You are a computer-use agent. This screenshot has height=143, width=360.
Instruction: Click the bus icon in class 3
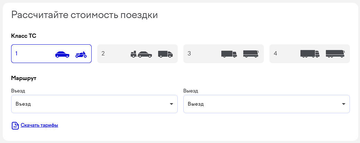(x=251, y=54)
